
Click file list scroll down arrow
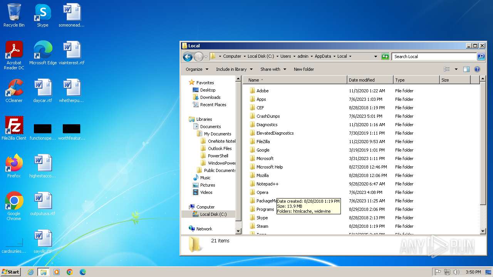(483, 231)
